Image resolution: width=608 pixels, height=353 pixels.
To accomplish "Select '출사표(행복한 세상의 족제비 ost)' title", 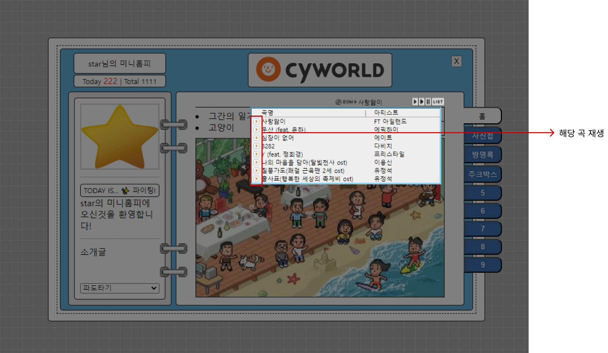I will tap(307, 179).
